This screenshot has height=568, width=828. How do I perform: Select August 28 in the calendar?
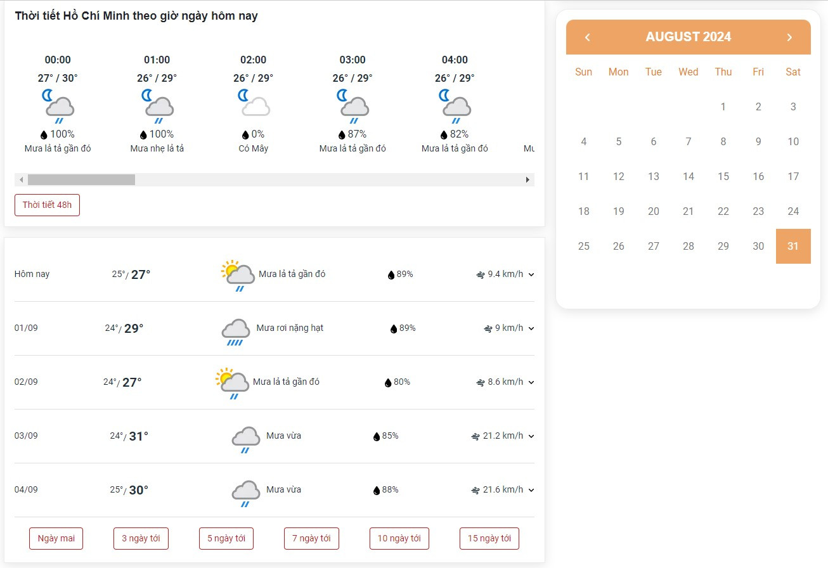pyautogui.click(x=689, y=246)
